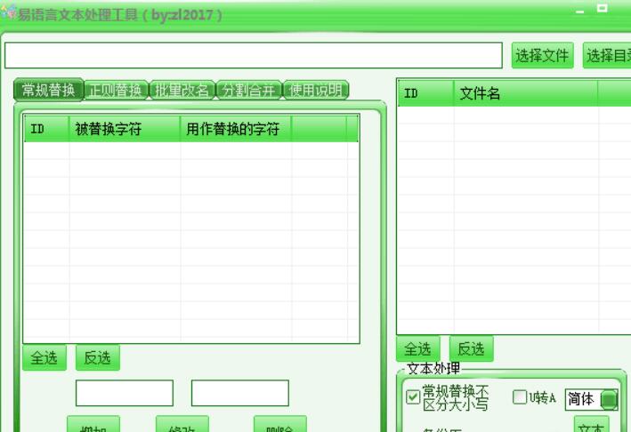Click 全选 under the file list
631x432 pixels.
pyautogui.click(x=418, y=348)
